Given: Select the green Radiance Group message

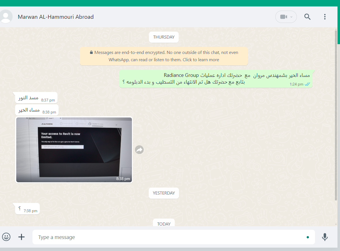Looking at the screenshot, I should pyautogui.click(x=216, y=79).
